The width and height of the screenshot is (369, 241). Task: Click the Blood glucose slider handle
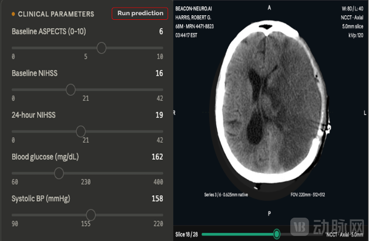coord(59,173)
